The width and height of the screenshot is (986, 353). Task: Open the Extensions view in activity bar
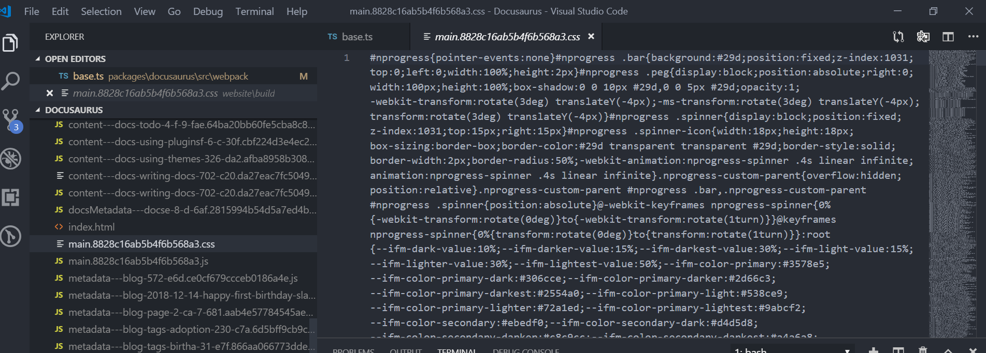click(x=10, y=197)
